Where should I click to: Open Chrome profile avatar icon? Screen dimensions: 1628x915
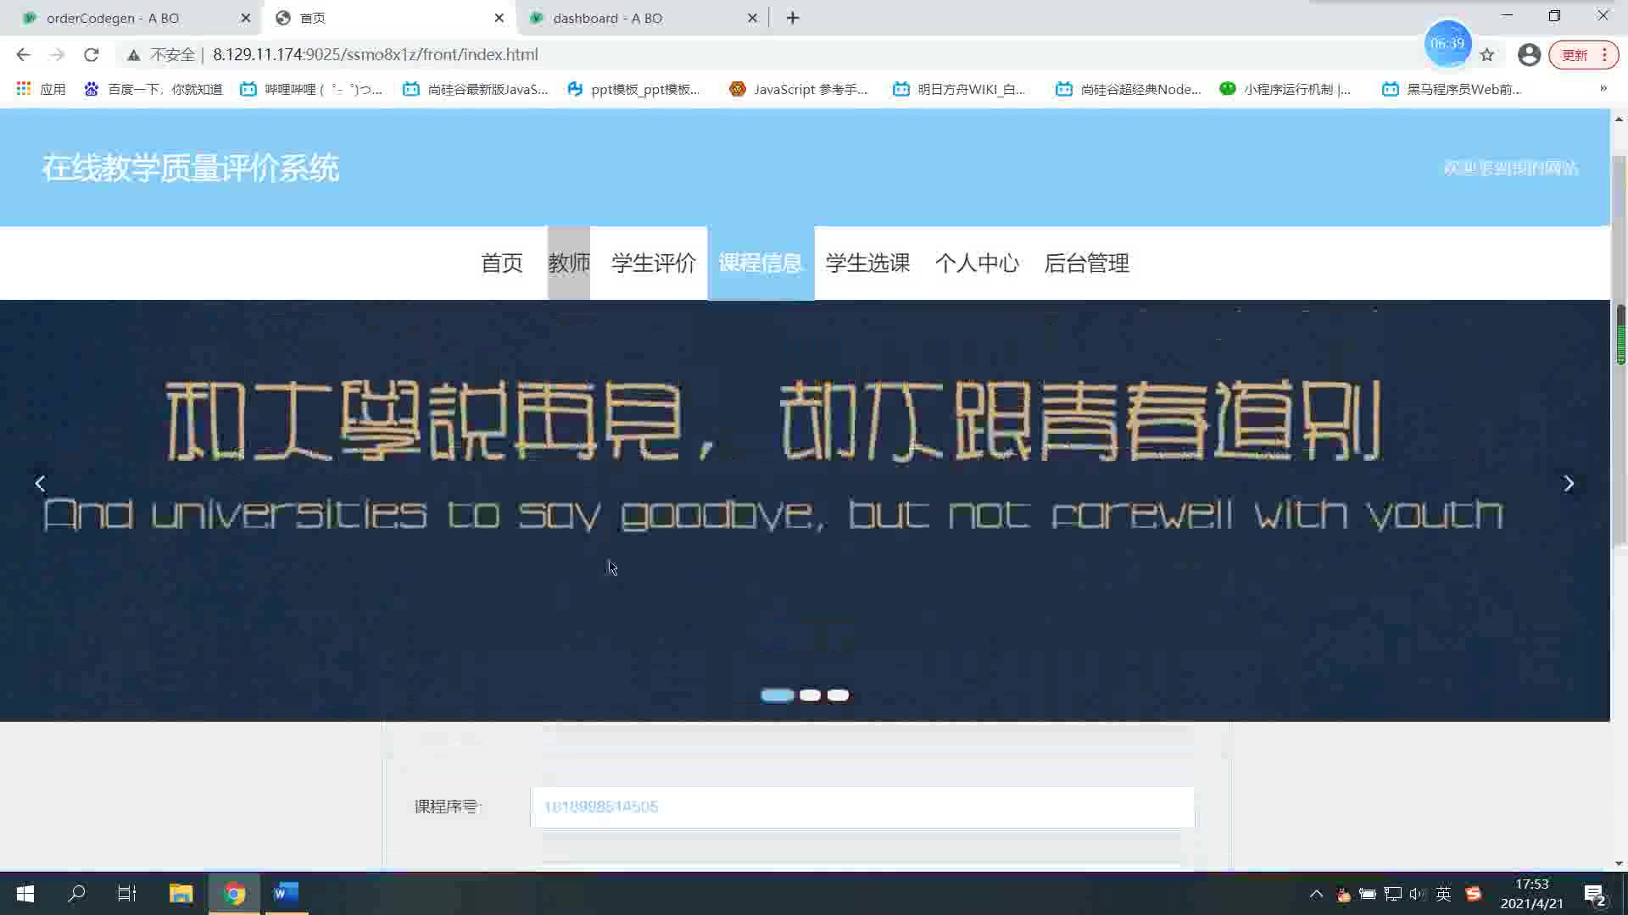click(1529, 55)
